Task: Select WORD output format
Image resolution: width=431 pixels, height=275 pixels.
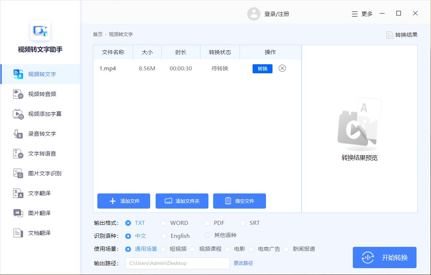Action: click(164, 223)
